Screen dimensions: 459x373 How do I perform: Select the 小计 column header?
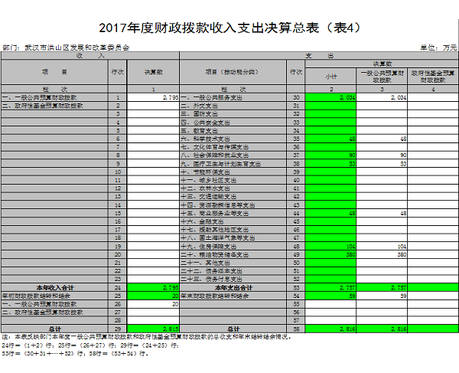tap(330, 76)
